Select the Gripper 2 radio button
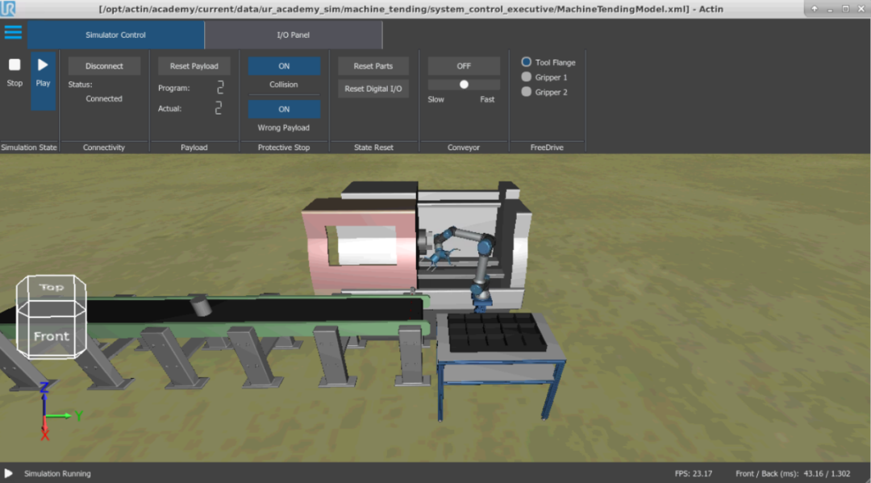This screenshot has height=483, width=871. pyautogui.click(x=526, y=92)
